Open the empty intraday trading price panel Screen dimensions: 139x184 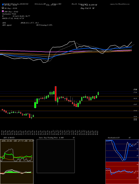coord(56,156)
